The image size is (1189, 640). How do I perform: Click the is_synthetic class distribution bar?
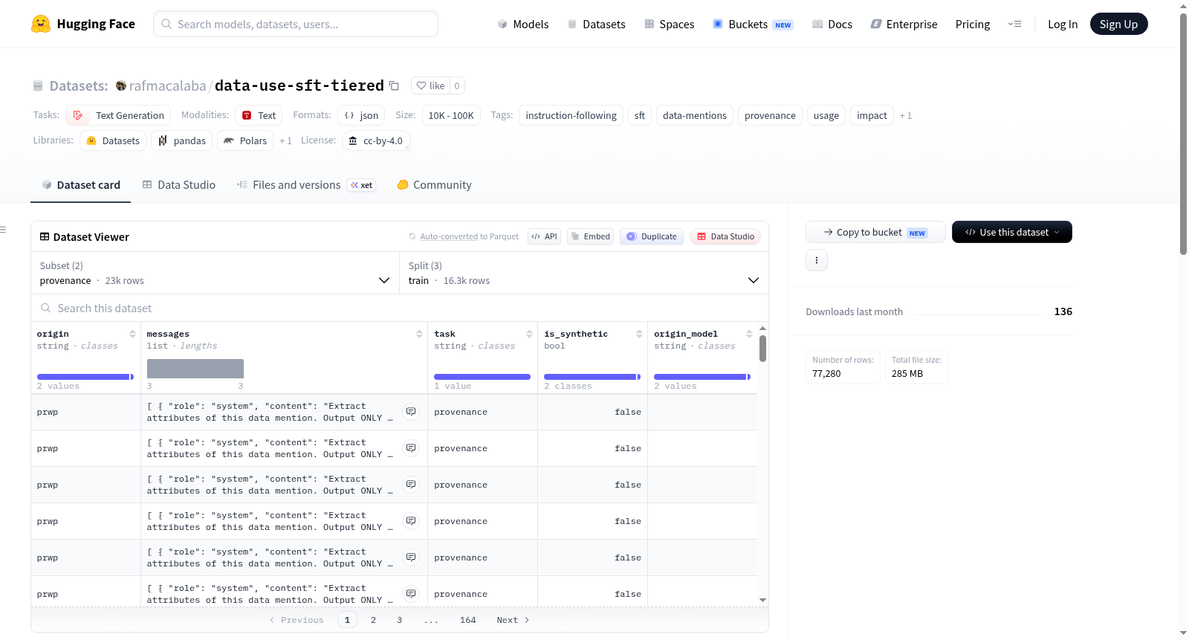click(591, 377)
